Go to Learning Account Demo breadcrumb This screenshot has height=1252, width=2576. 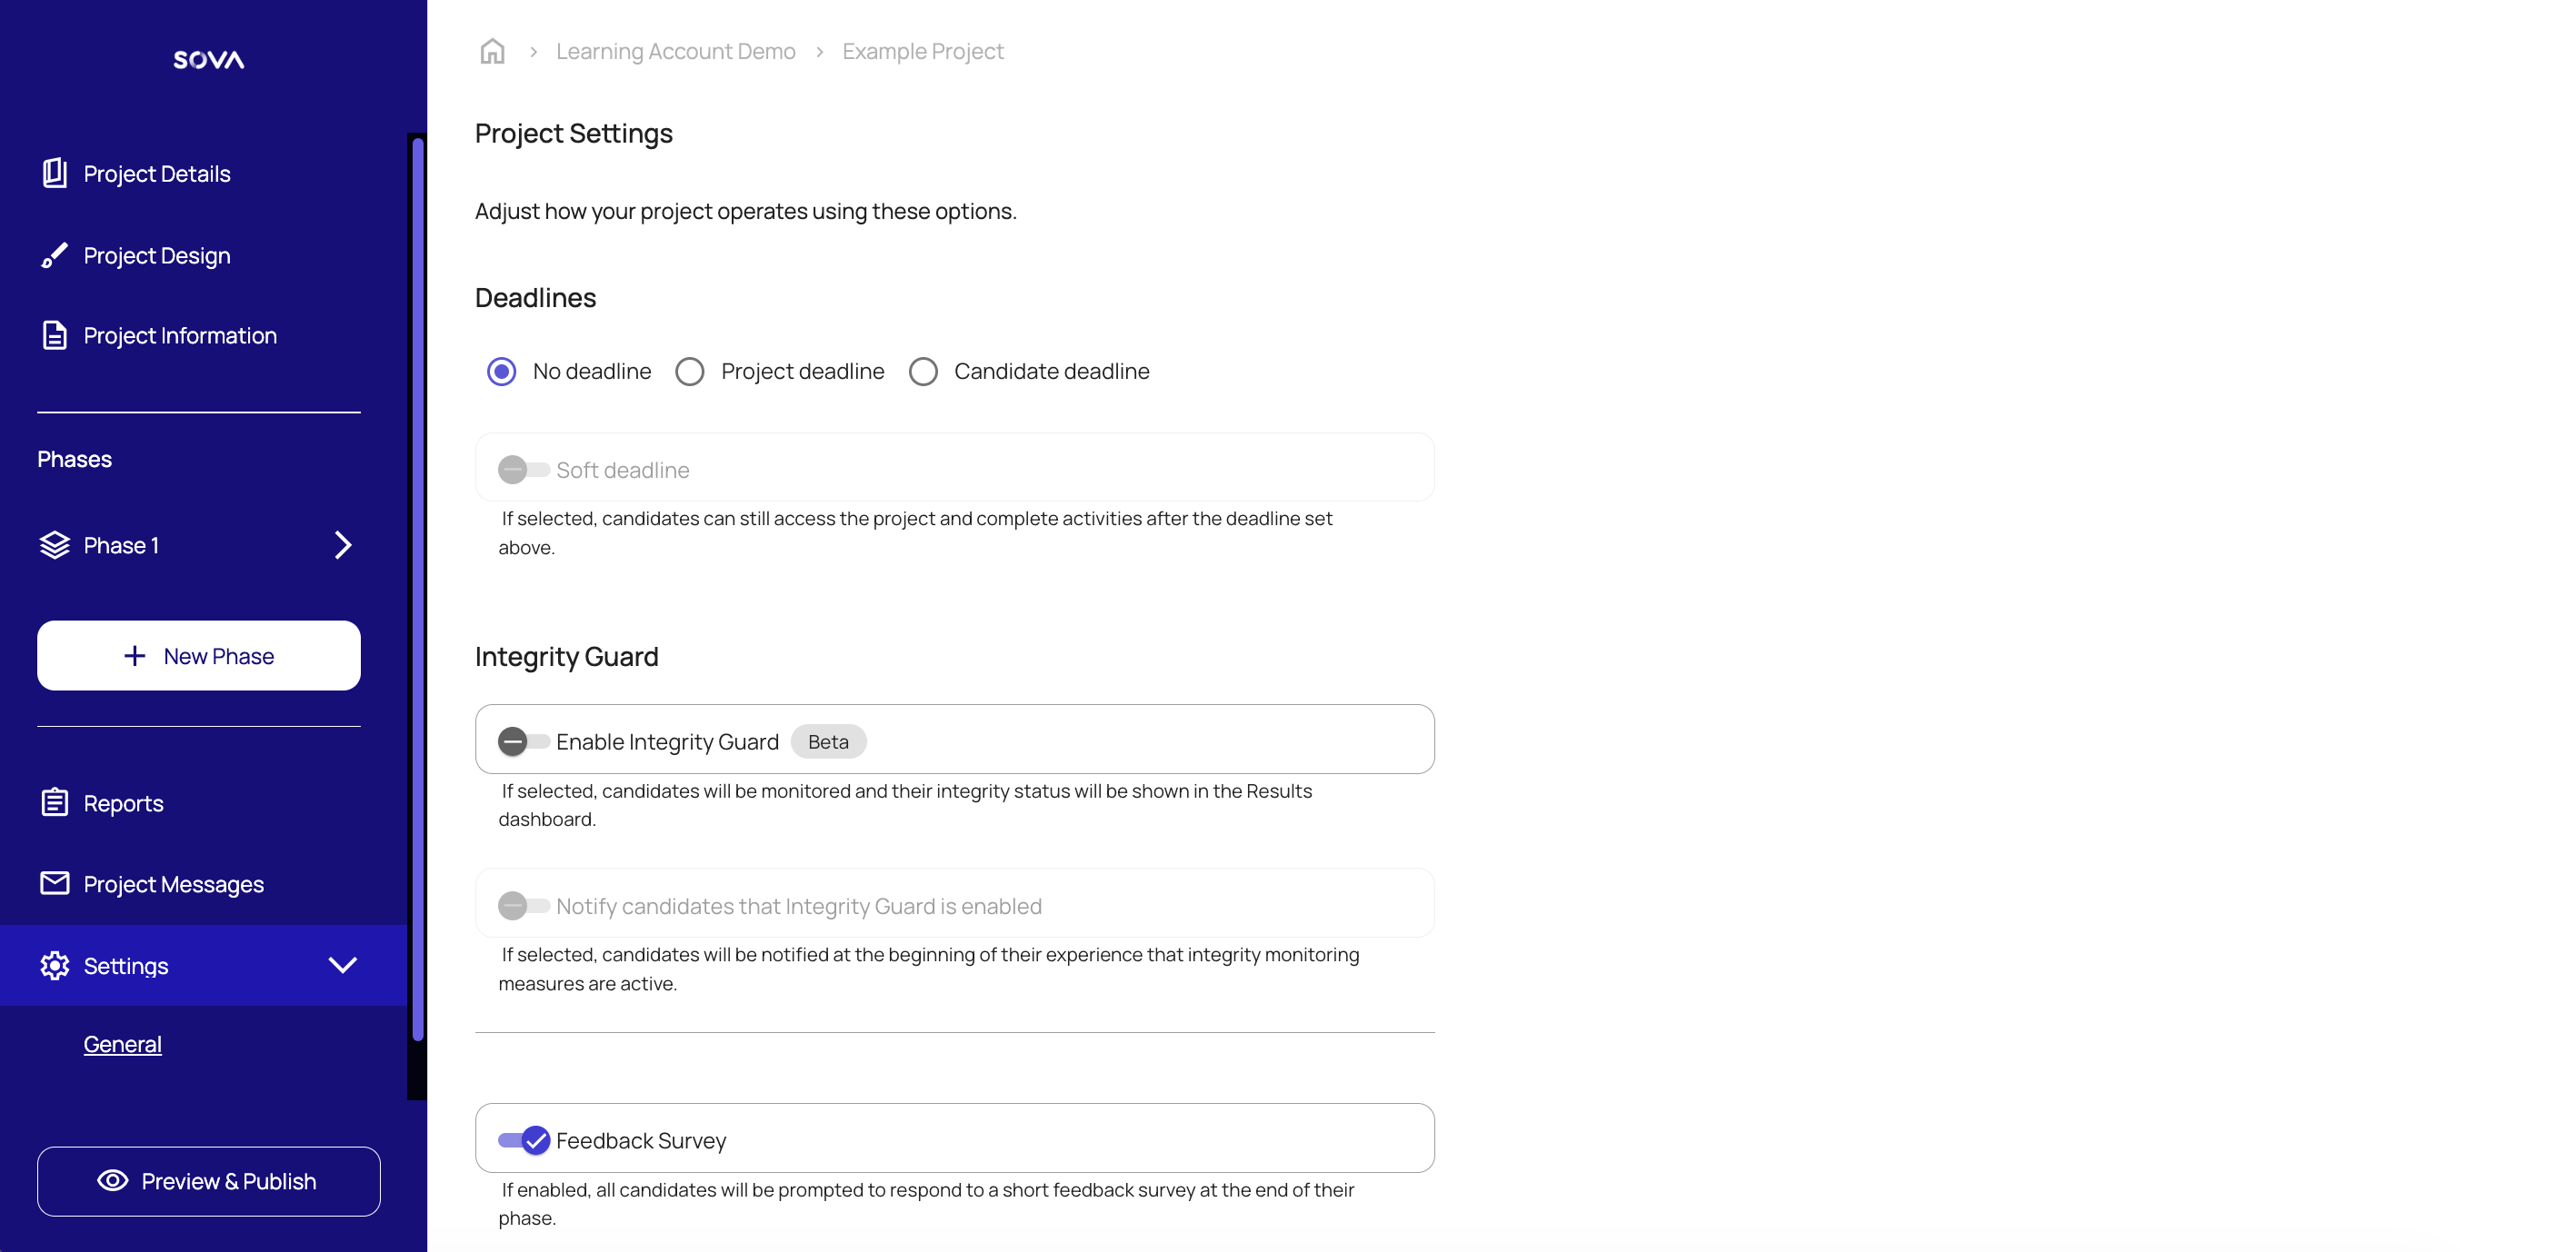(x=676, y=51)
